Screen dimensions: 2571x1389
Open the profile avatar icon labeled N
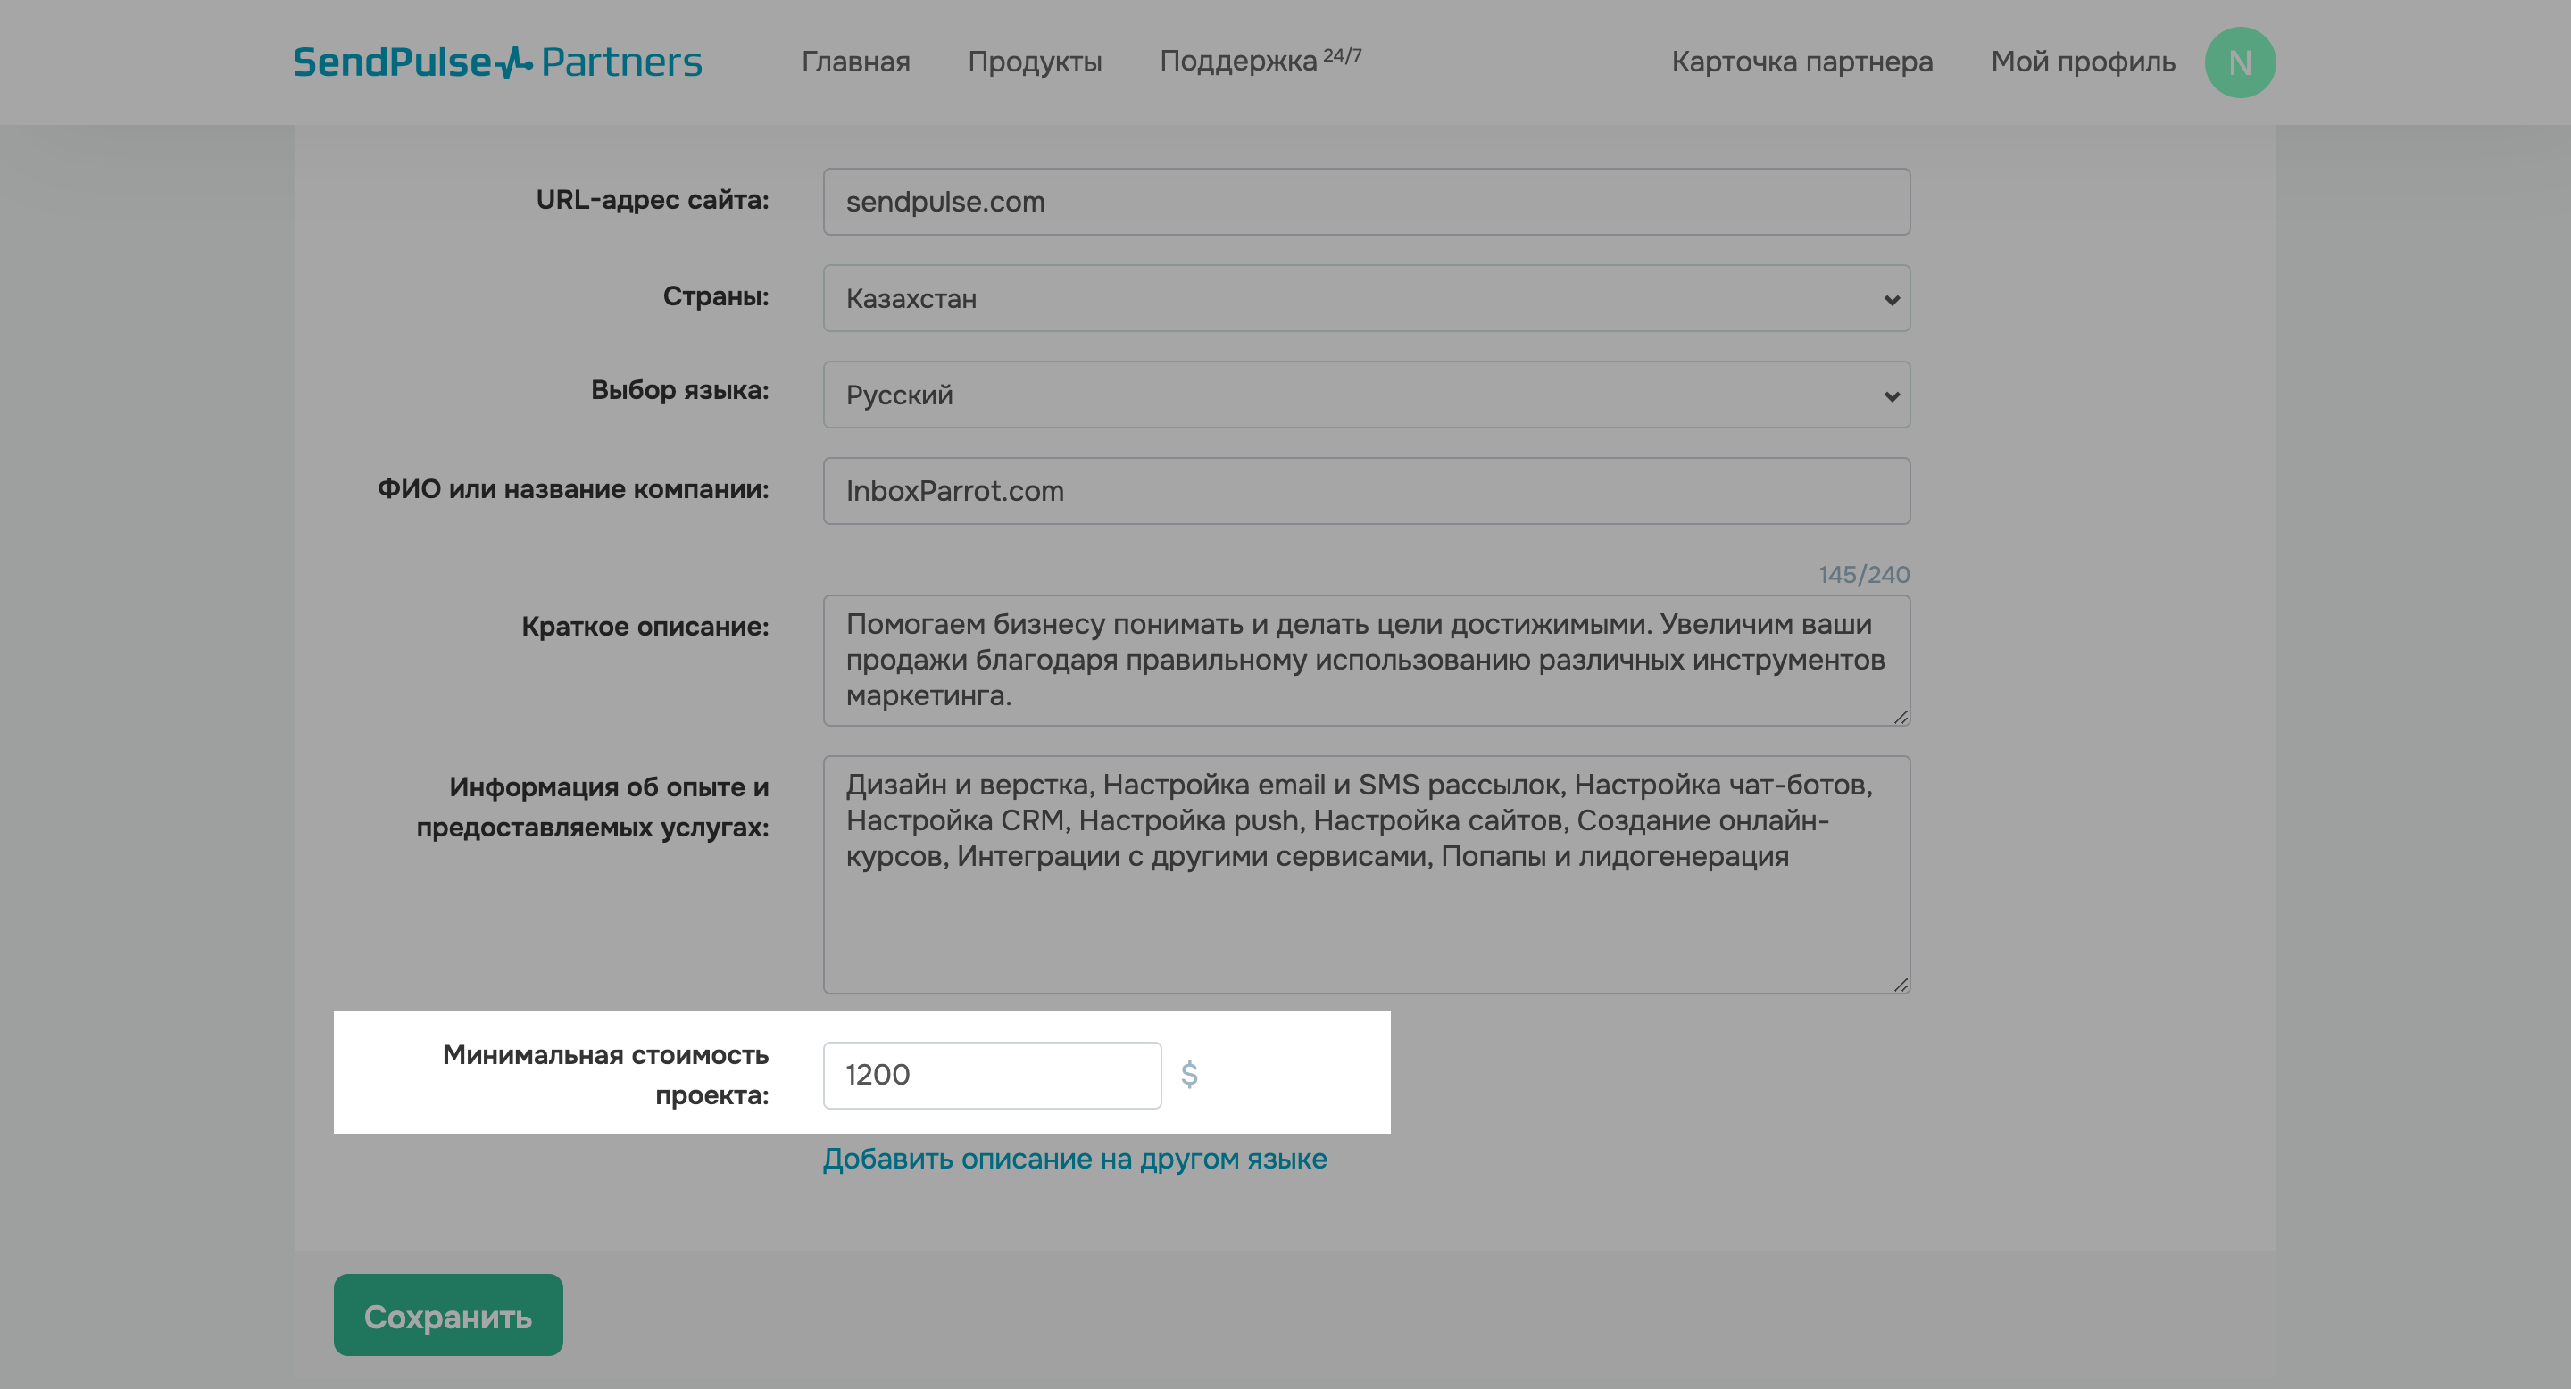2239,62
